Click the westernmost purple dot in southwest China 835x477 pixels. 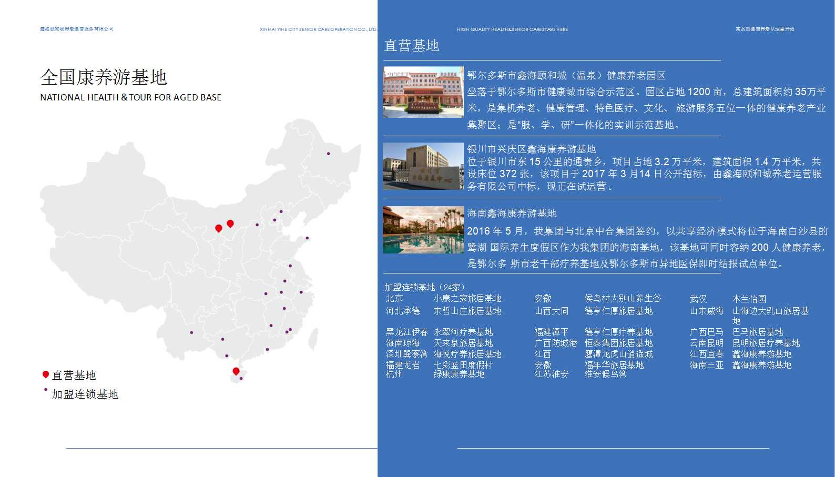click(x=191, y=332)
